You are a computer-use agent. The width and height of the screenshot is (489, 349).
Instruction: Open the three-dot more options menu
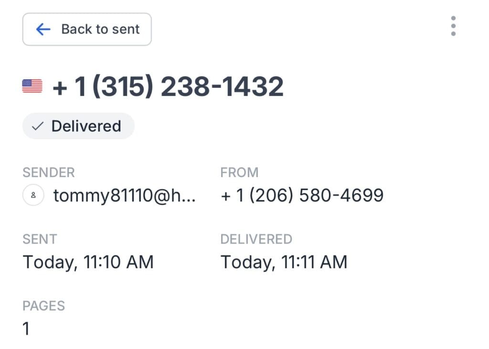pos(453,26)
